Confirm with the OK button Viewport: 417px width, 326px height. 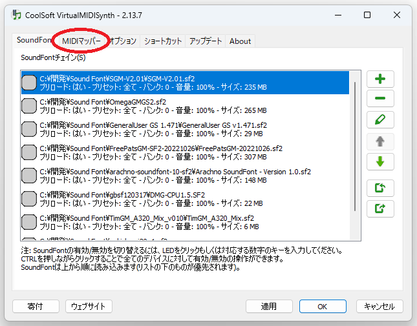click(x=323, y=307)
